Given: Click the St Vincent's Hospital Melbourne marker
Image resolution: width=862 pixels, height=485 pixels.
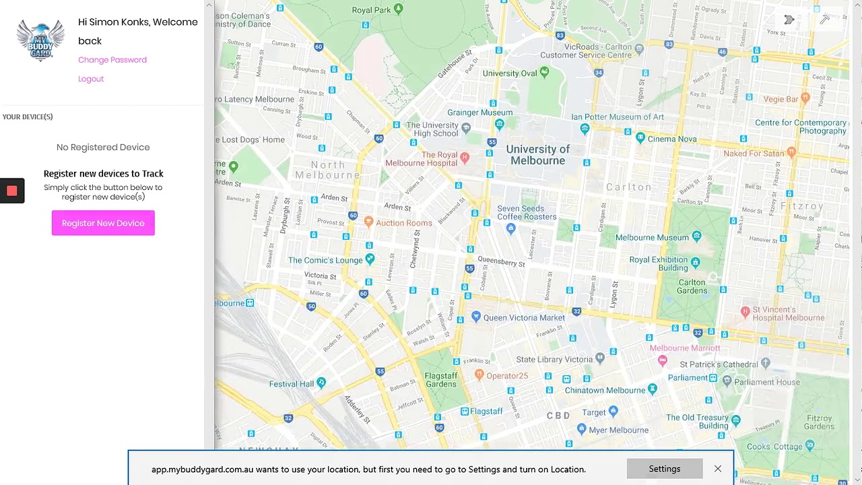Looking at the screenshot, I should pos(745,311).
